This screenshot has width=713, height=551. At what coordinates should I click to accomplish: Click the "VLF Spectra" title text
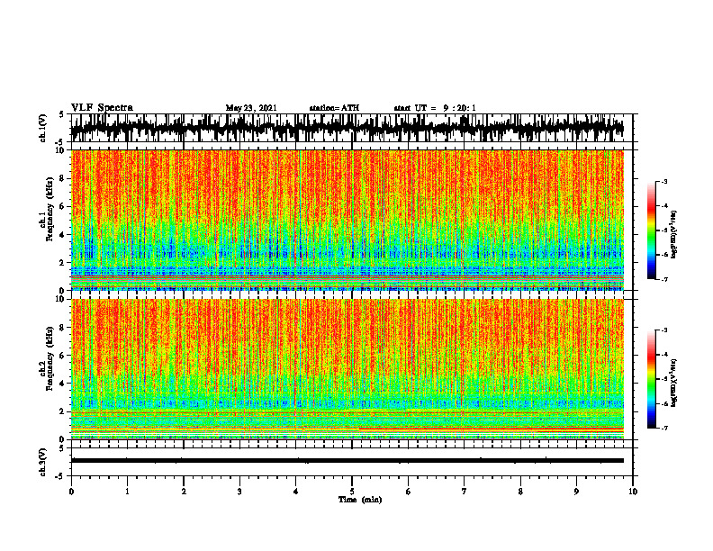102,108
